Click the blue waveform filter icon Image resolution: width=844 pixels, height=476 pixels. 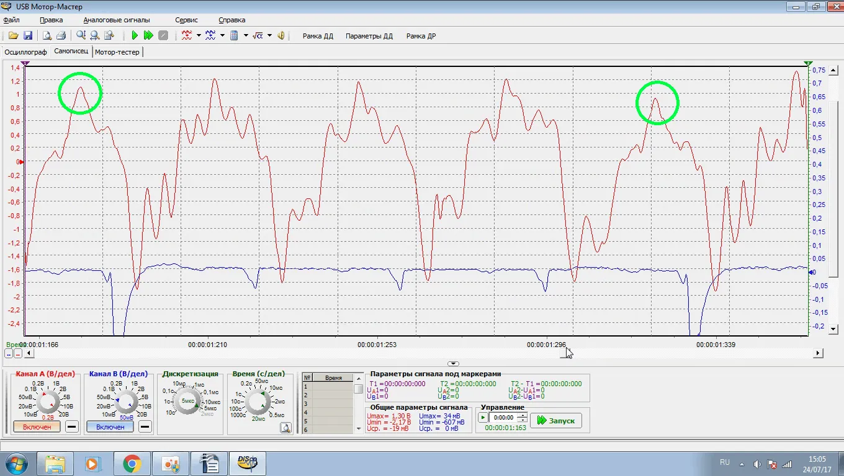210,35
